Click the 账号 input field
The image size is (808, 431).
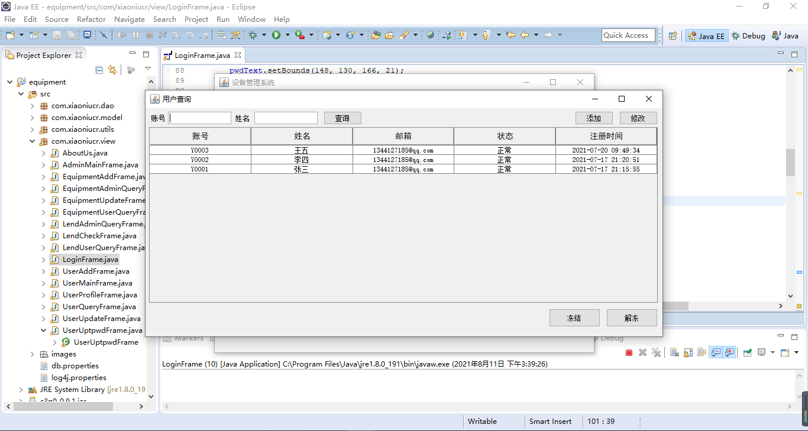click(200, 118)
